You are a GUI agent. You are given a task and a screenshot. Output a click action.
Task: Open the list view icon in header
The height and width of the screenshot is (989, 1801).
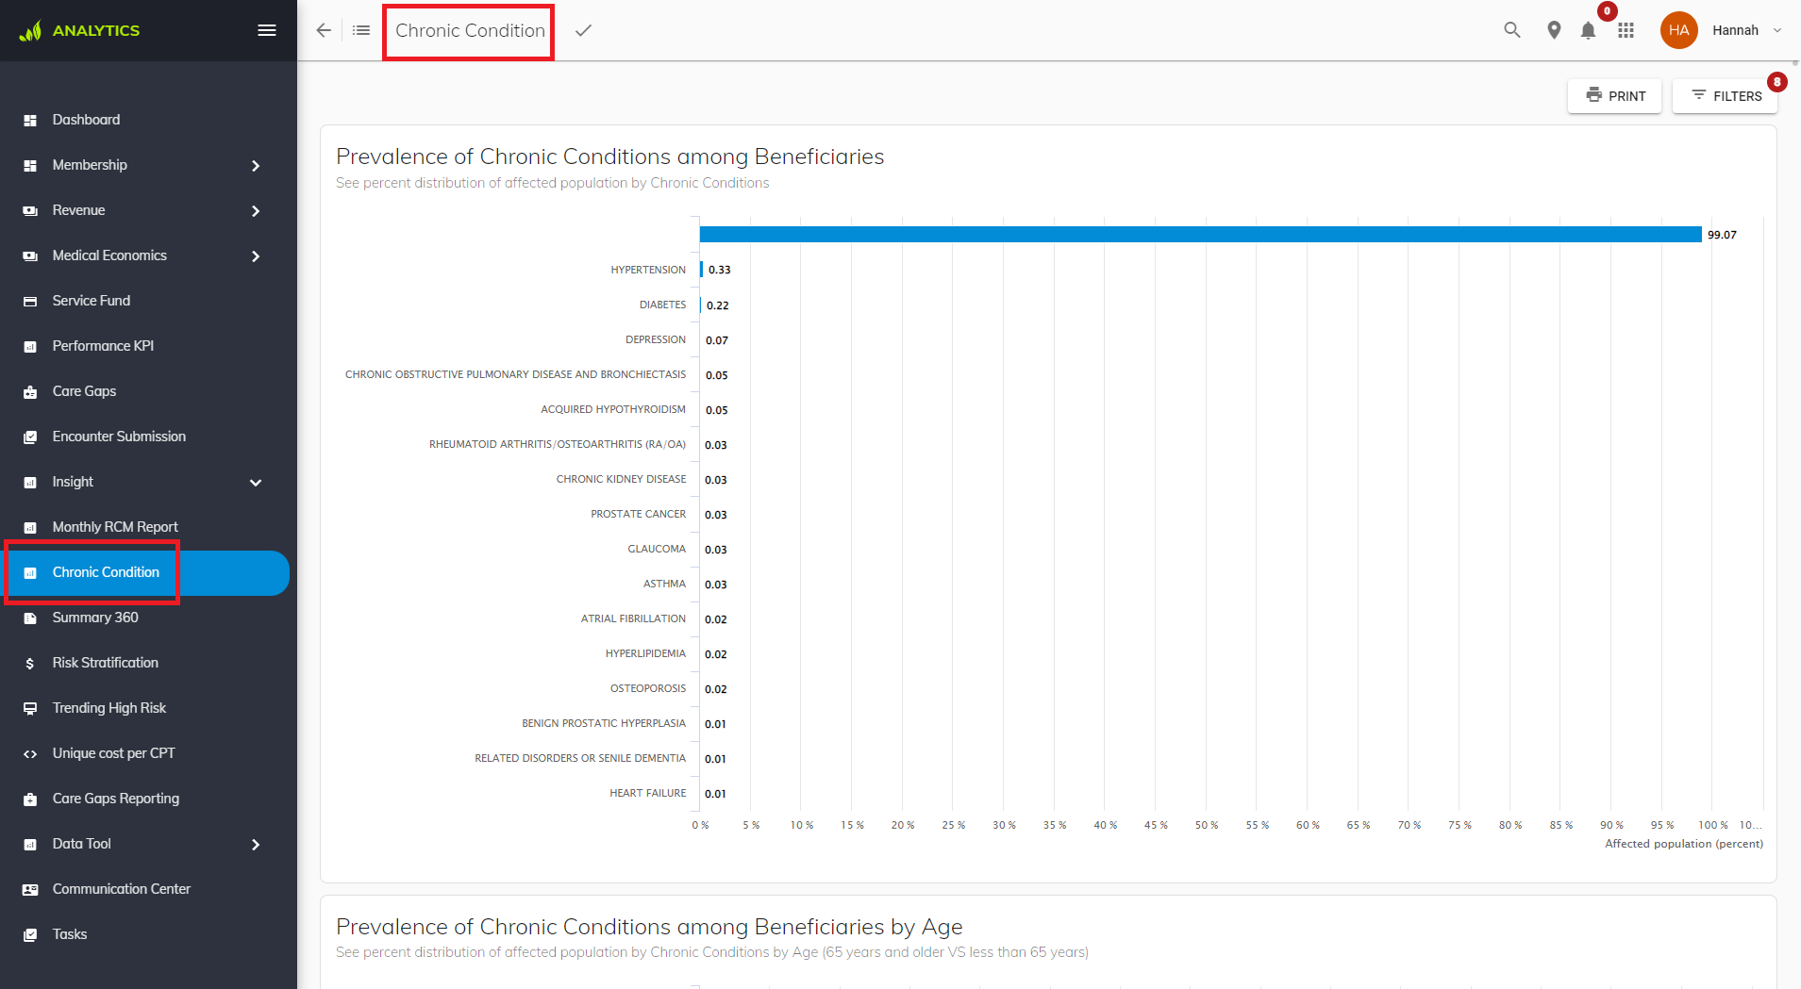coord(361,30)
